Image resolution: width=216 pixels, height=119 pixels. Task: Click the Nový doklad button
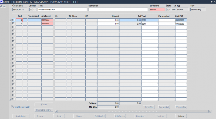(x=21, y=116)
